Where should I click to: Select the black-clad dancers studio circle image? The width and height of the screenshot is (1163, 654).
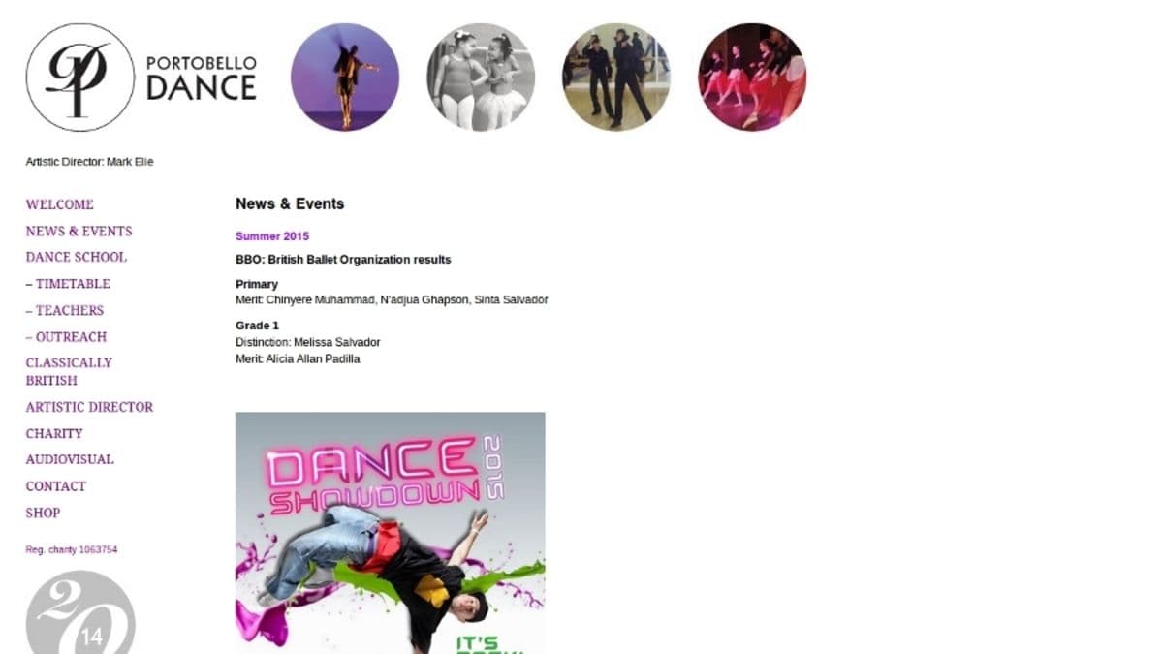tap(616, 78)
